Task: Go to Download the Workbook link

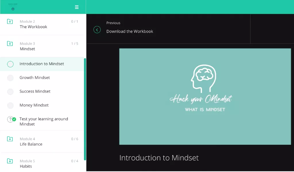Action: (130, 31)
